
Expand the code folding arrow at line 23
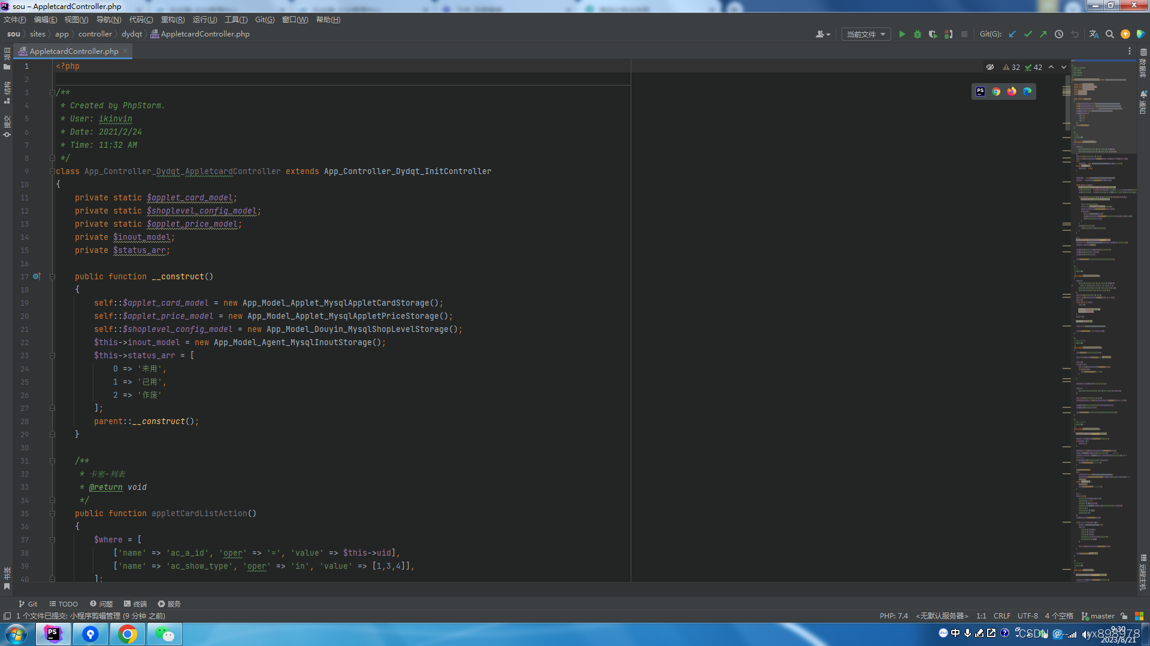click(52, 356)
